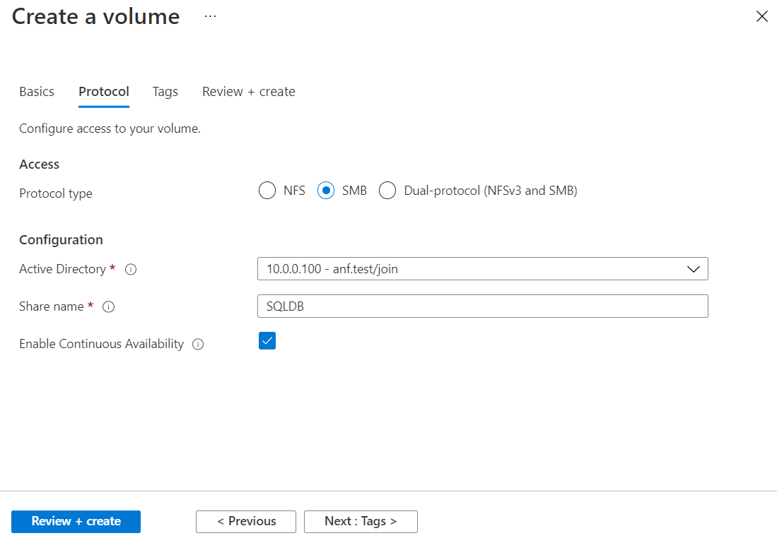Click the Protocol tab
This screenshot has height=538, width=777.
(104, 92)
